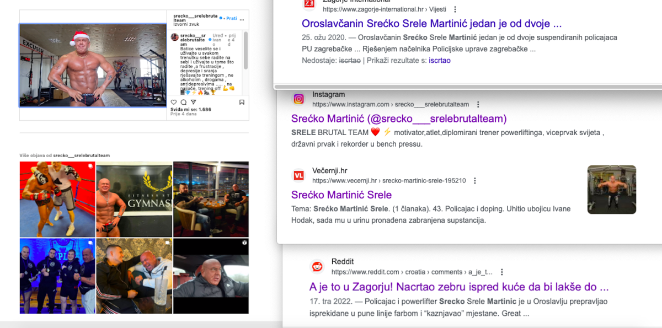Image resolution: width=662 pixels, height=328 pixels.
Task: Open comments with the speech bubble icon
Action: pyautogui.click(x=184, y=102)
